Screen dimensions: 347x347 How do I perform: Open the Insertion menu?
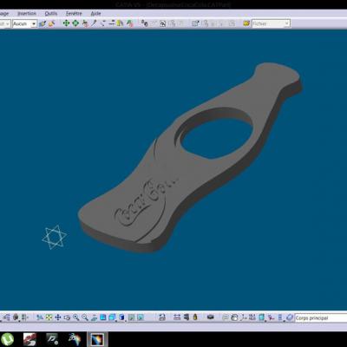coord(27,13)
